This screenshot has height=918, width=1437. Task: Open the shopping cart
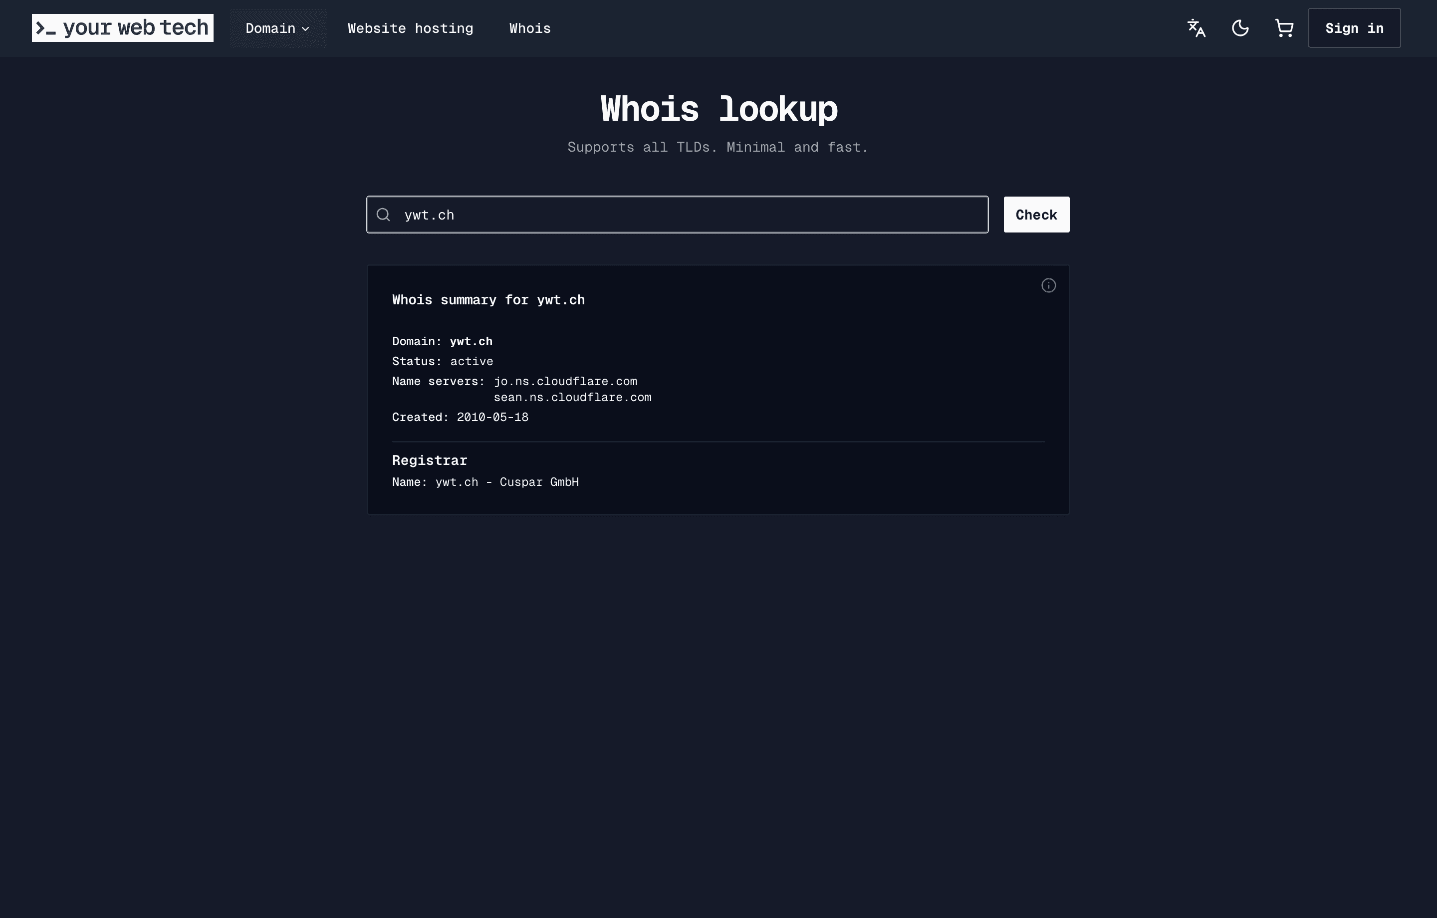[x=1284, y=28]
